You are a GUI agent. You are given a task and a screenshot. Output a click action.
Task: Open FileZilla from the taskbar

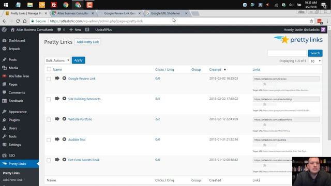click(54, 5)
